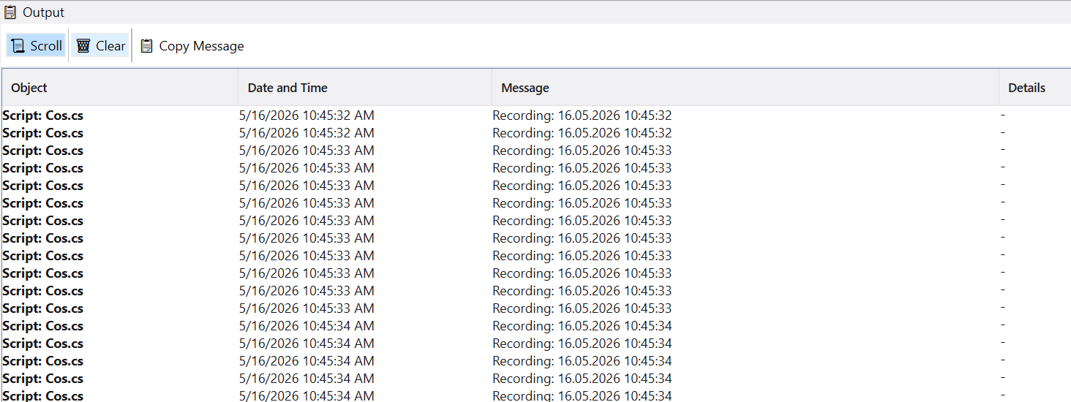
Task: Click the Copy Message button
Action: point(192,45)
